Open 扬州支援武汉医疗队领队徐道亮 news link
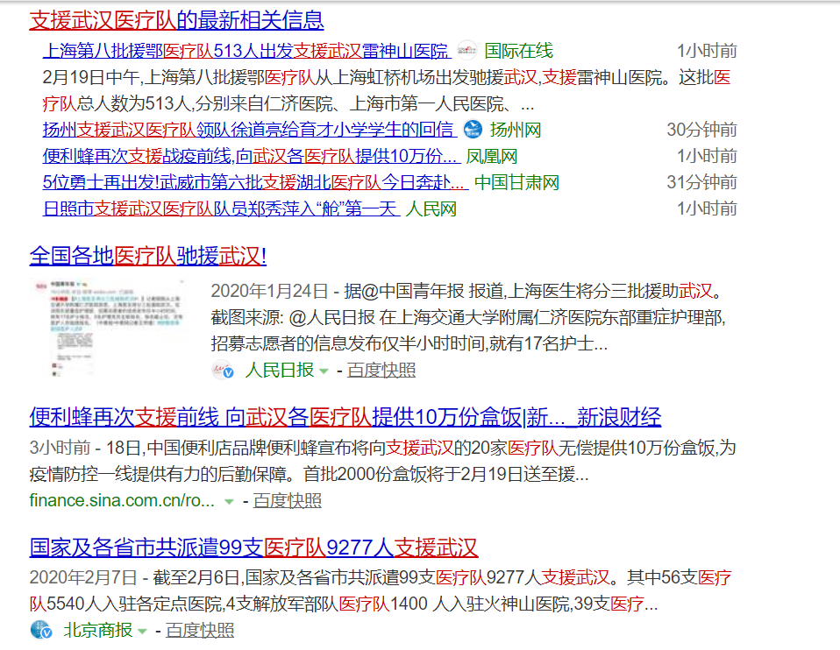 pos(249,130)
